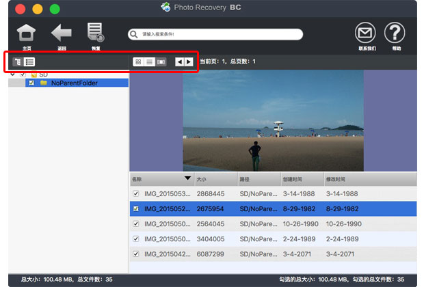Switch to list view in left panel

tap(29, 62)
